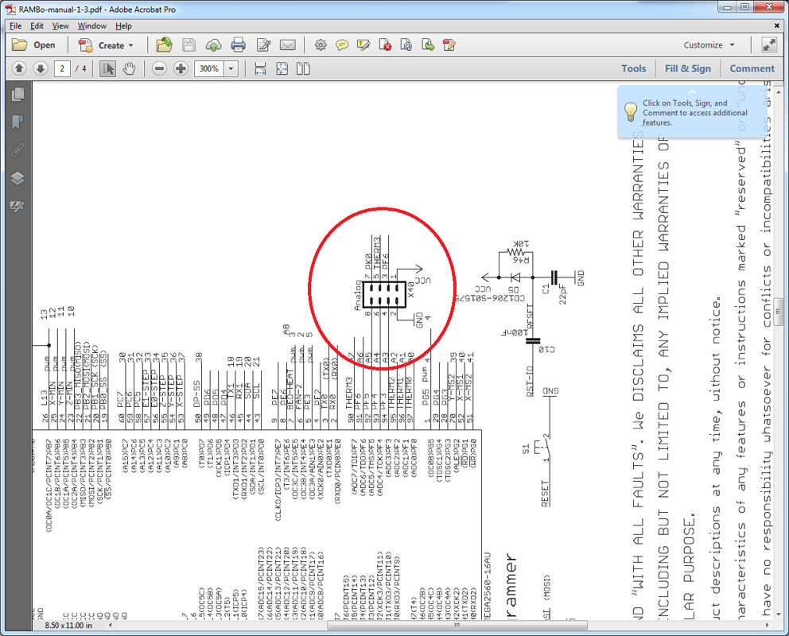
Task: Click the zoom in plus button
Action: pos(181,69)
